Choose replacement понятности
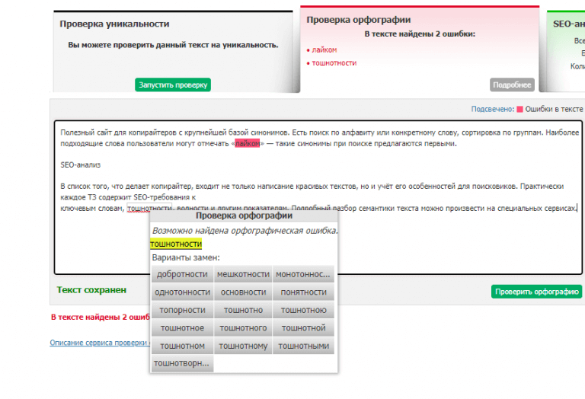 coord(303,292)
